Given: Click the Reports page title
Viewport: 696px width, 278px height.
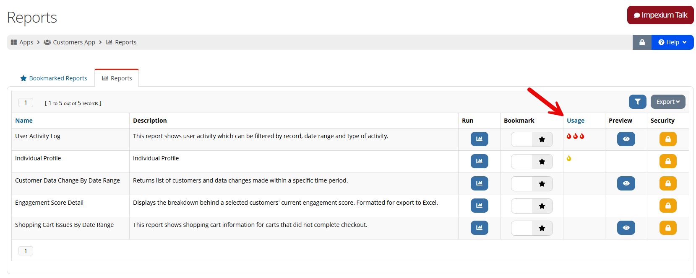Looking at the screenshot, I should tap(32, 18).
